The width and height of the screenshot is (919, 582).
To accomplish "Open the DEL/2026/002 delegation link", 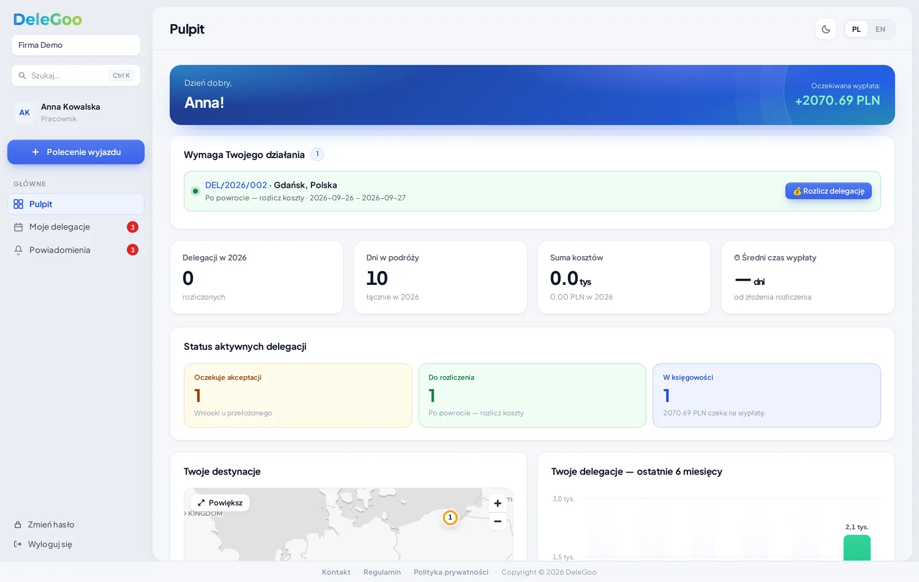I will (236, 185).
